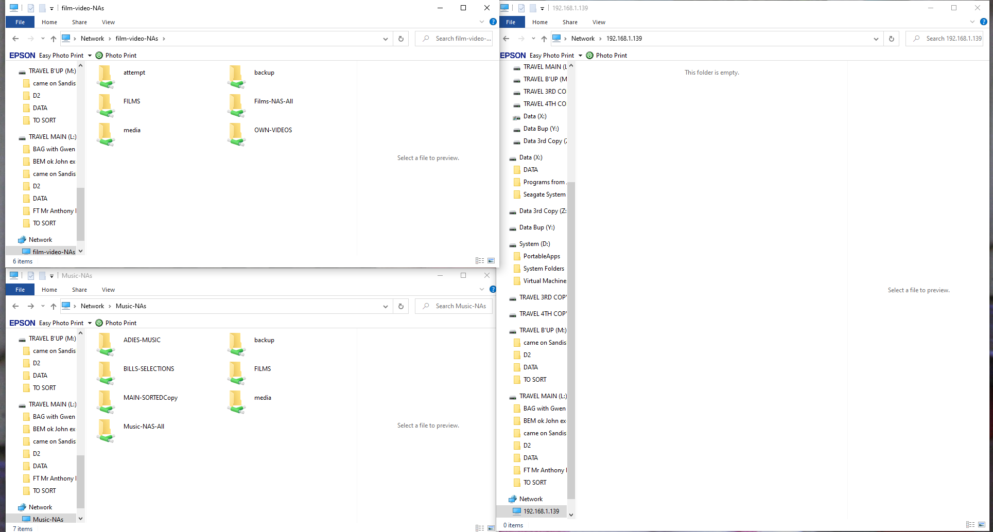Screen dimensions: 993x532
Task: Open recent locations dropdown in film-video-NAs window
Action: point(43,39)
